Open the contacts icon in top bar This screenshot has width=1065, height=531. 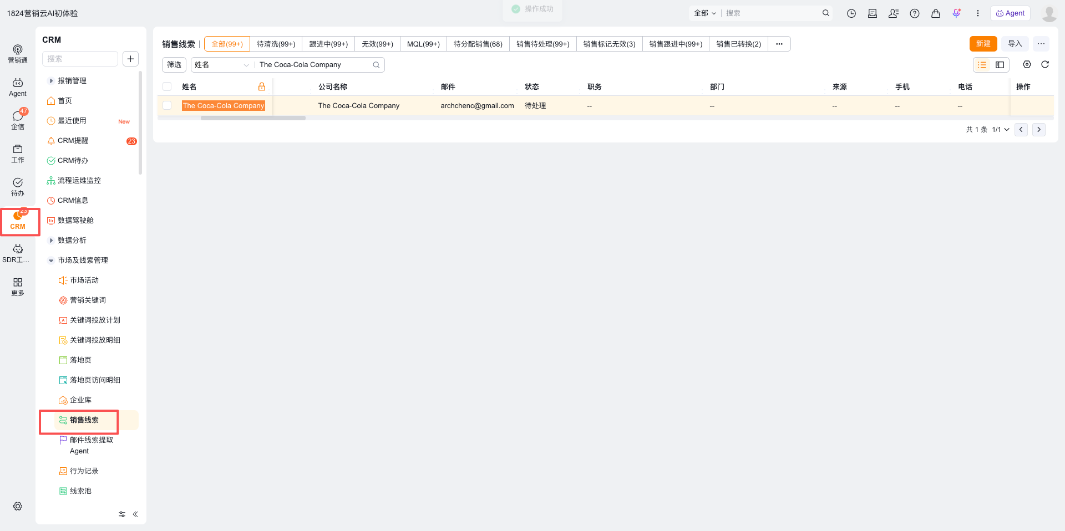coord(894,13)
